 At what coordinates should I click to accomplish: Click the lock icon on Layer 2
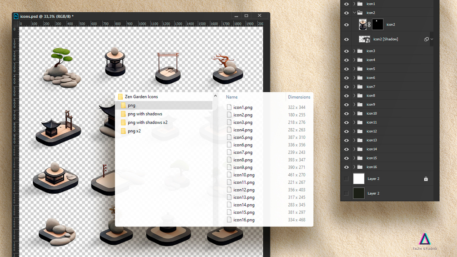tap(426, 179)
